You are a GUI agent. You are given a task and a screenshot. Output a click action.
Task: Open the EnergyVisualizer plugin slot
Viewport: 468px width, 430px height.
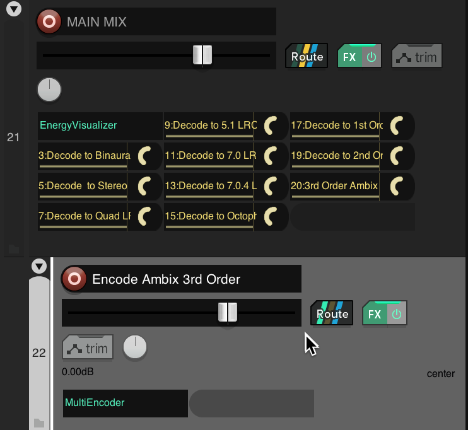point(100,125)
